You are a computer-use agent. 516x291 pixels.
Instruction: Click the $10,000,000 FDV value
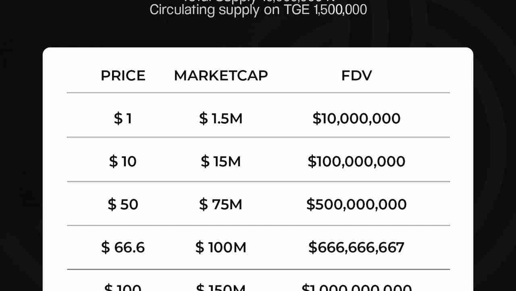356,118
